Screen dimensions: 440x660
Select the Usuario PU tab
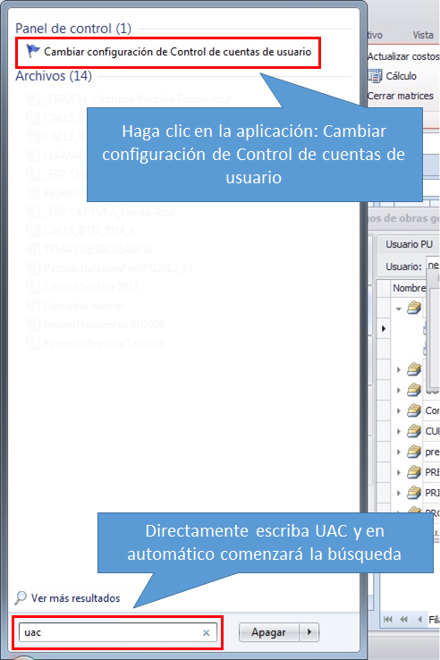tap(409, 244)
